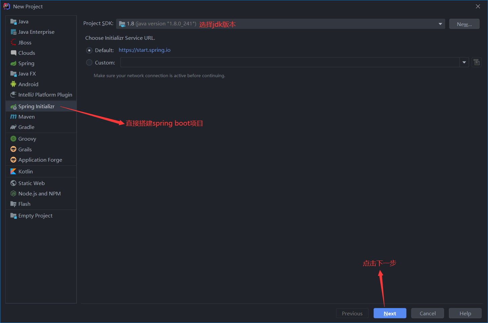
Task: Click the Java FX folder icon
Action: (x=13, y=74)
